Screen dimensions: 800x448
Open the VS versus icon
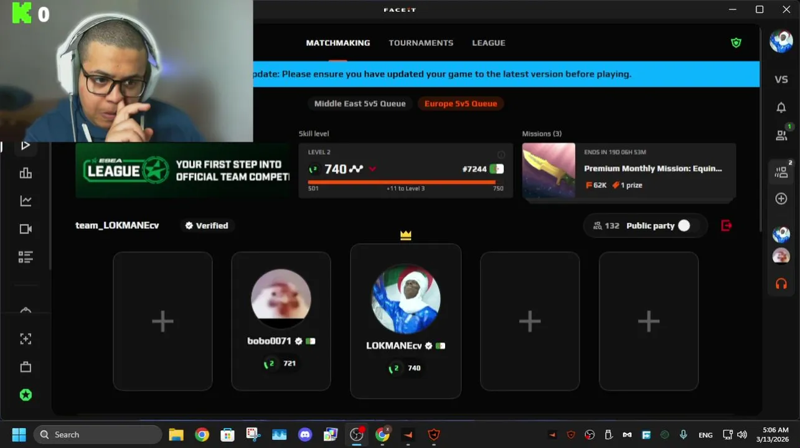pyautogui.click(x=781, y=79)
